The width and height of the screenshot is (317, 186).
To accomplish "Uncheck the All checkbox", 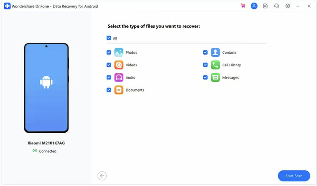I will [x=109, y=38].
